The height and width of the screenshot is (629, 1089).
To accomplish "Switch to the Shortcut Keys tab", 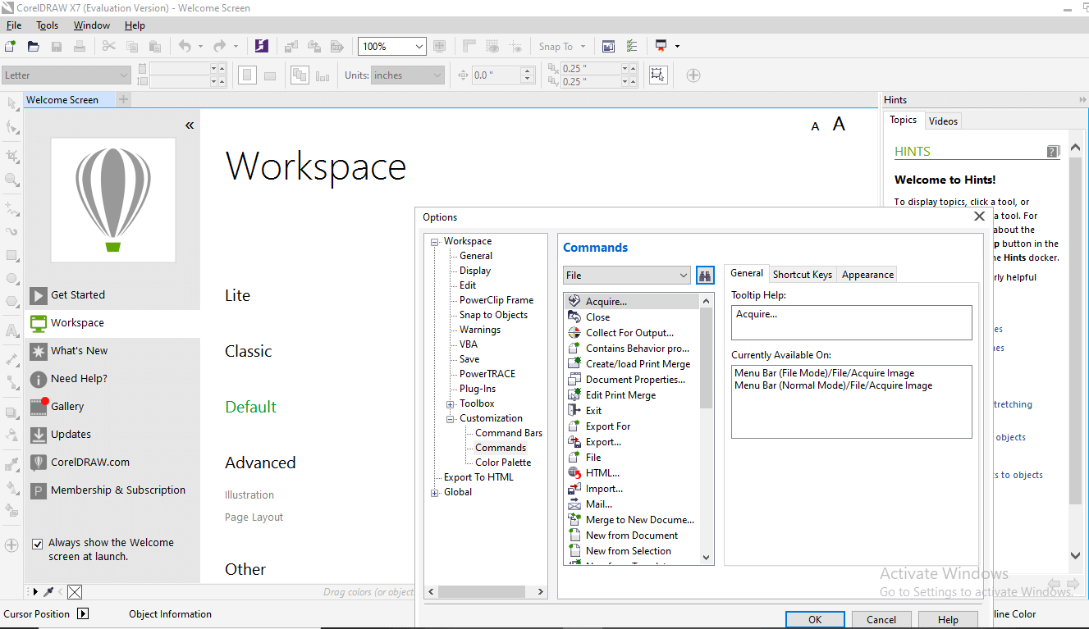I will tap(802, 275).
